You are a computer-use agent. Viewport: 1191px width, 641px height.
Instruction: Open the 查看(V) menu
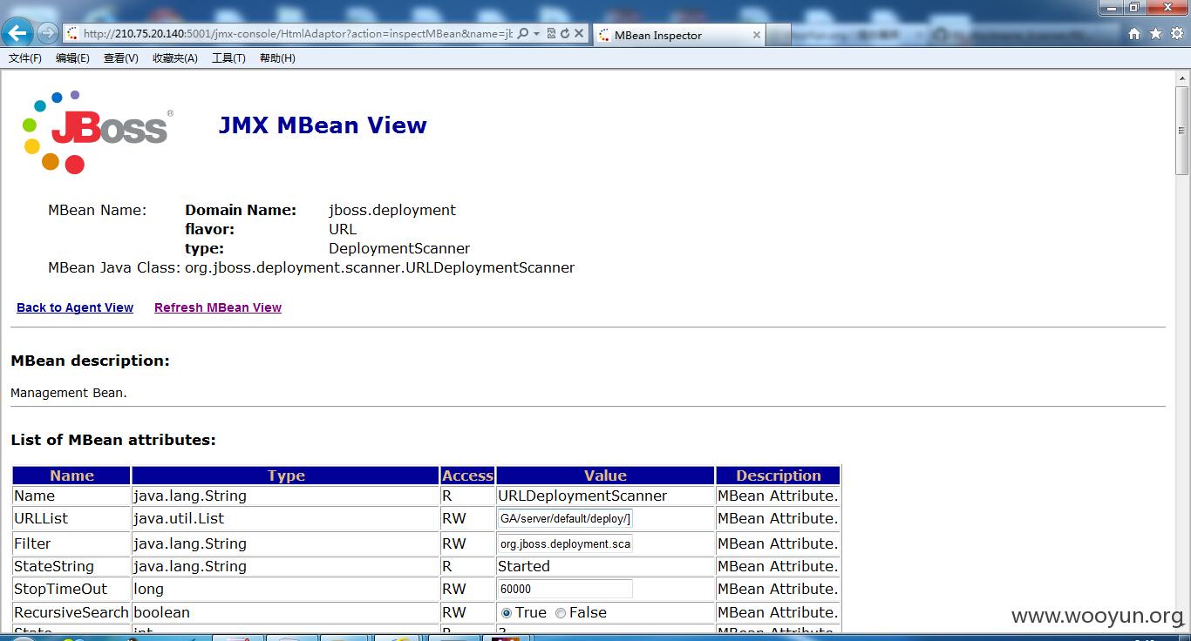tap(120, 58)
